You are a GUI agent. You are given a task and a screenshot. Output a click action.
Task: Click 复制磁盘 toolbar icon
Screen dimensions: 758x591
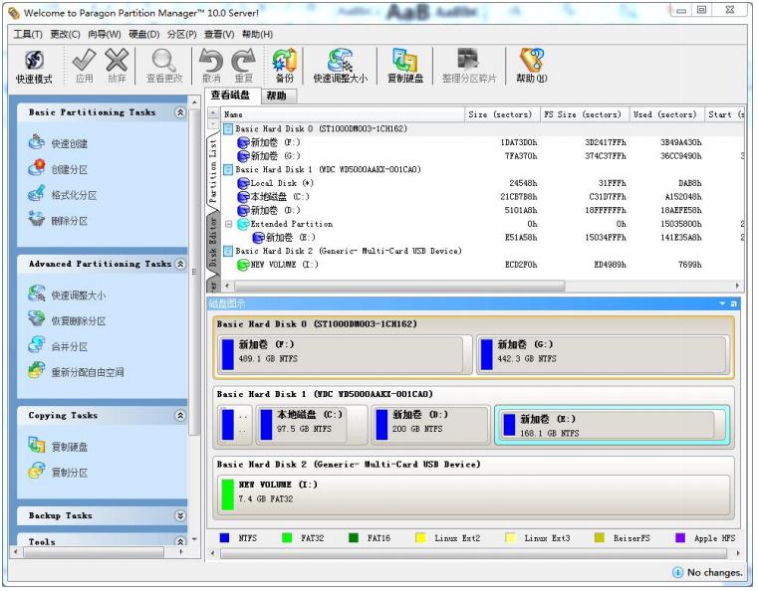tap(405, 67)
